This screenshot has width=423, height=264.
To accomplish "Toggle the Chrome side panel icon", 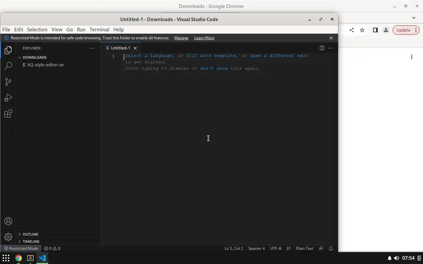I will click(375, 30).
